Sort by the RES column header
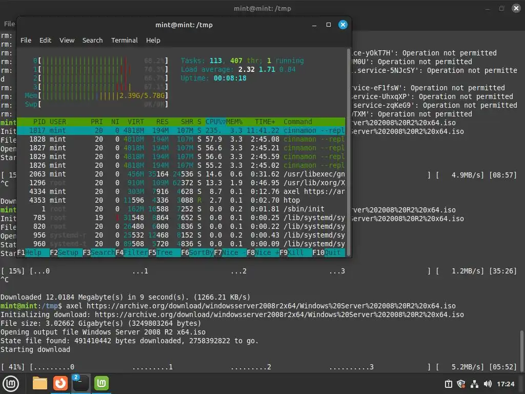 tap(162, 122)
